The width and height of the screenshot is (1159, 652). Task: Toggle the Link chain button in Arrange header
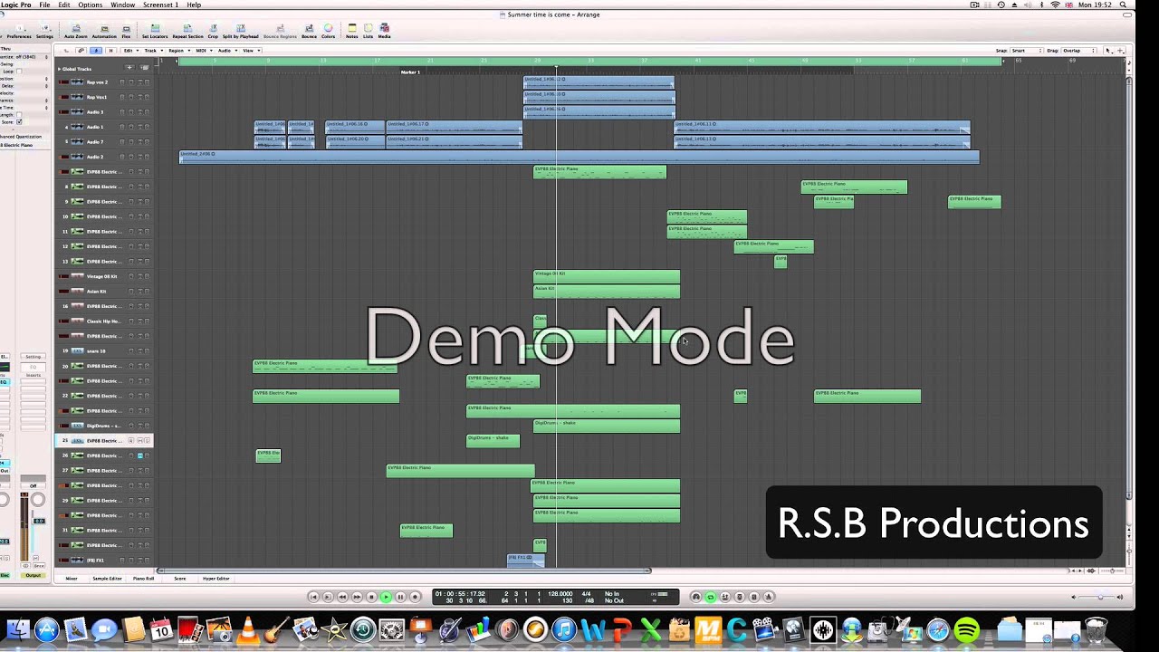click(81, 51)
